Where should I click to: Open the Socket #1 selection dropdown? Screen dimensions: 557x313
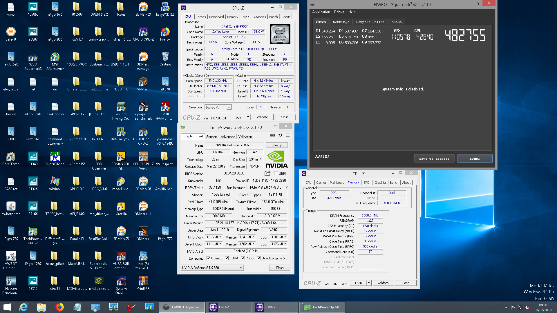(x=218, y=108)
